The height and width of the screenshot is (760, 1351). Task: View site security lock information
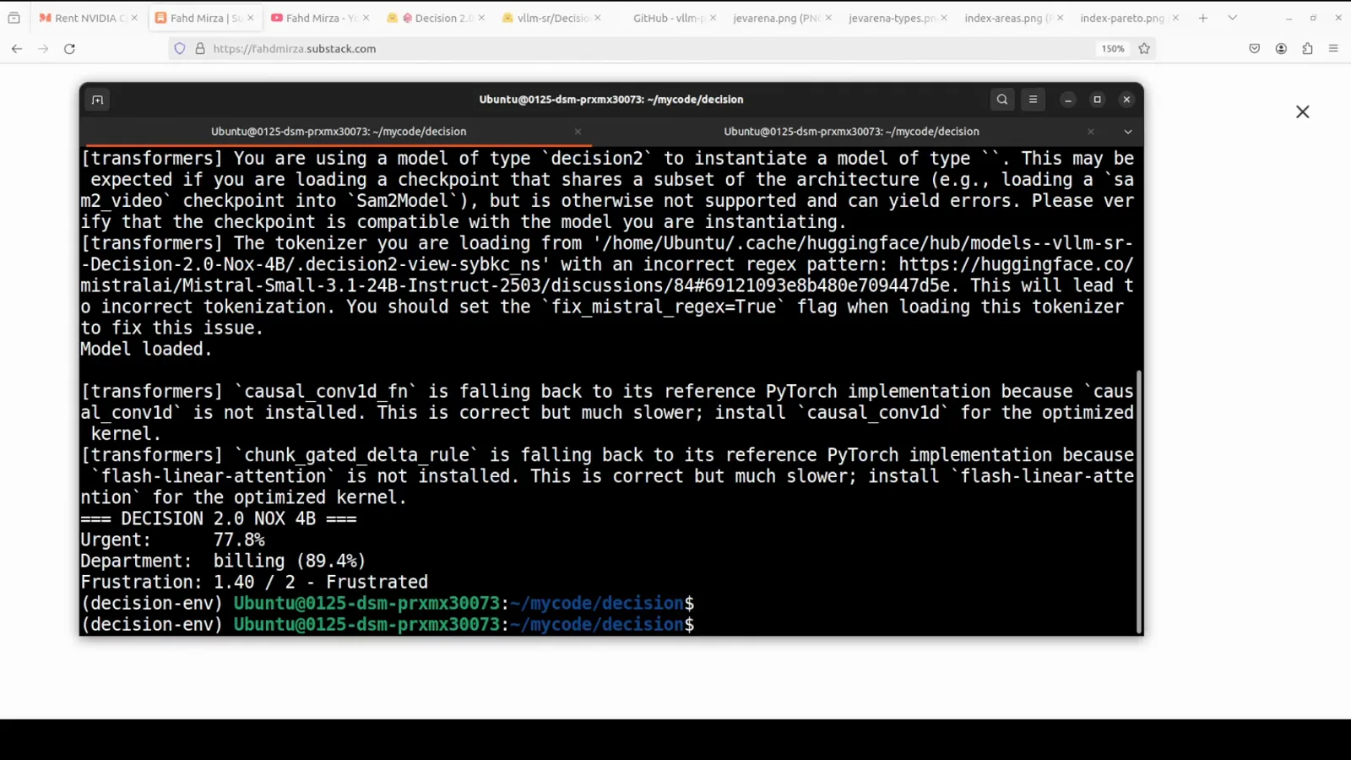click(x=200, y=49)
